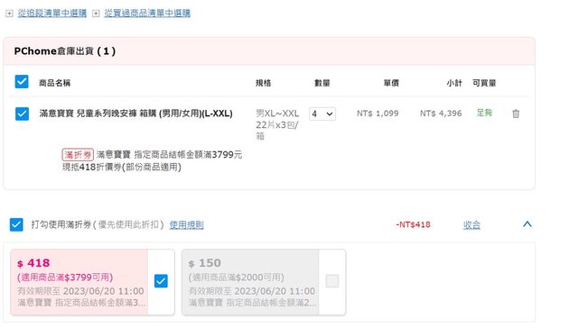Uncheck the $418 coupon checkbox
This screenshot has height=328, width=578.
pyautogui.click(x=161, y=281)
